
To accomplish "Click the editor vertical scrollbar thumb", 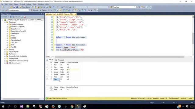I will [193, 38].
